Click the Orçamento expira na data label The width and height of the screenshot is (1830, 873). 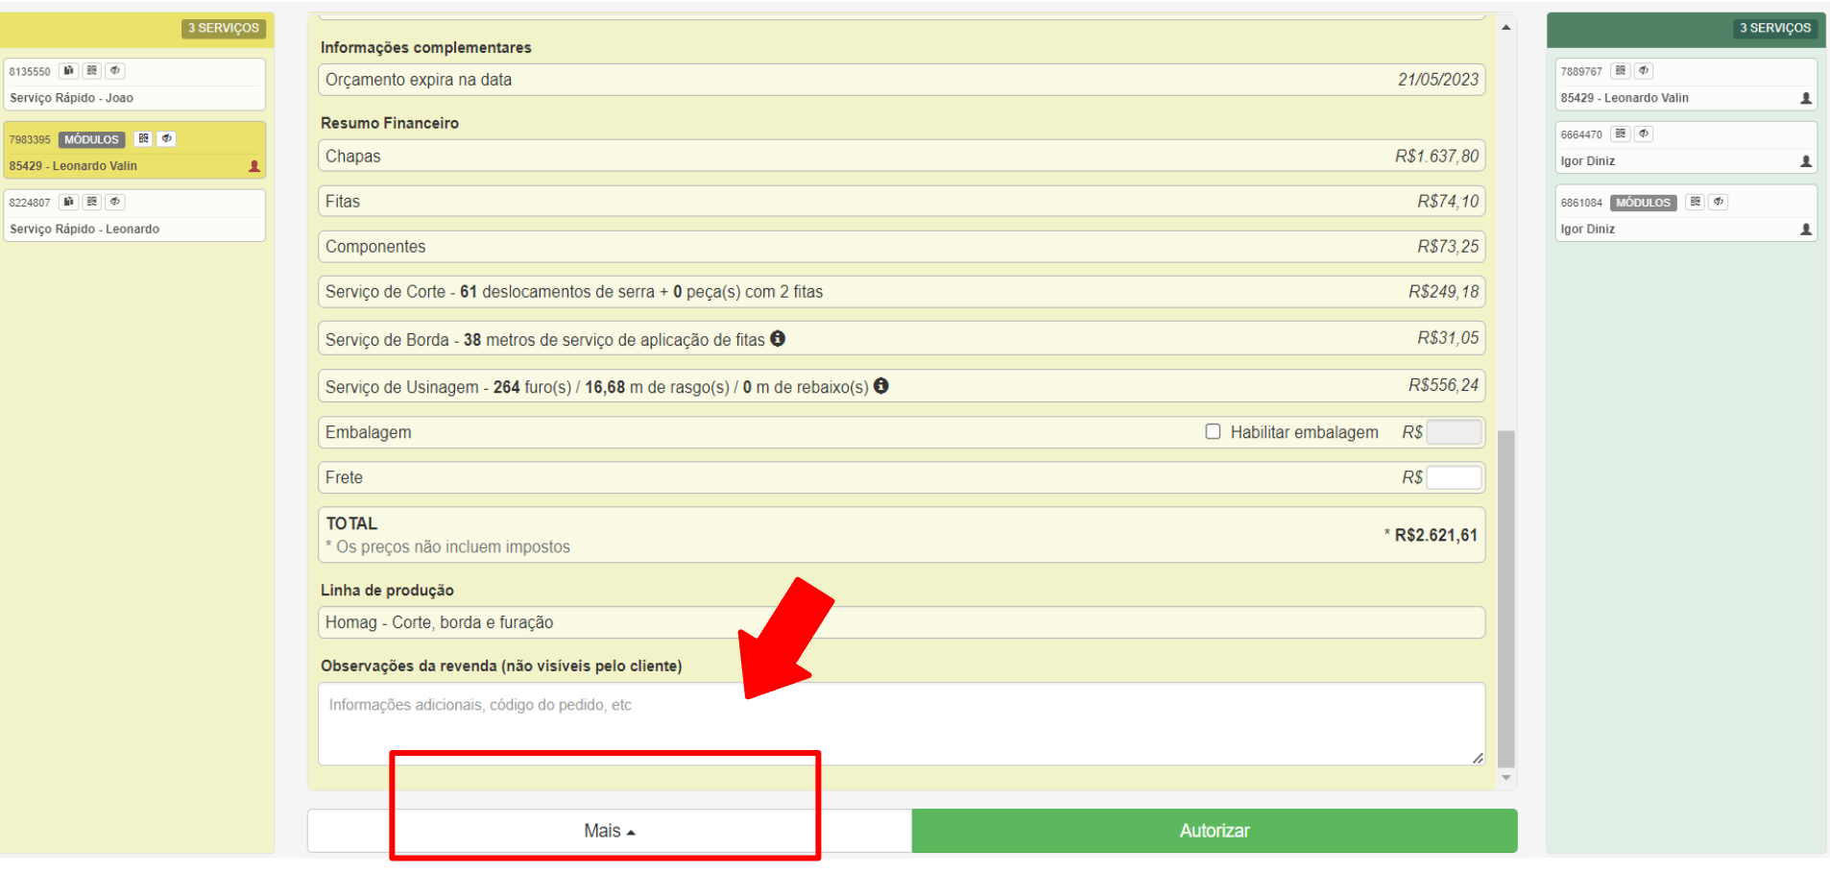coord(419,80)
